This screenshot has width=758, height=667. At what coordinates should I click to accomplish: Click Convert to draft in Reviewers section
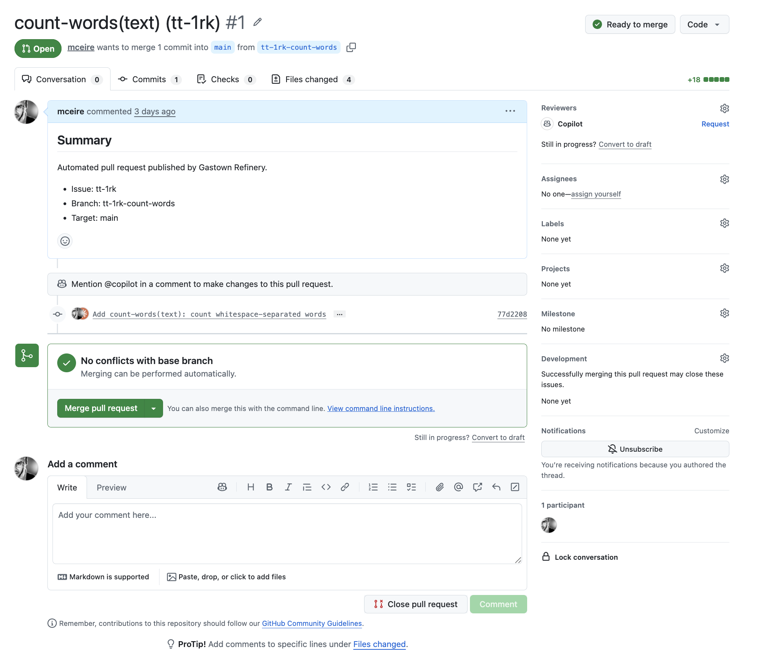625,144
